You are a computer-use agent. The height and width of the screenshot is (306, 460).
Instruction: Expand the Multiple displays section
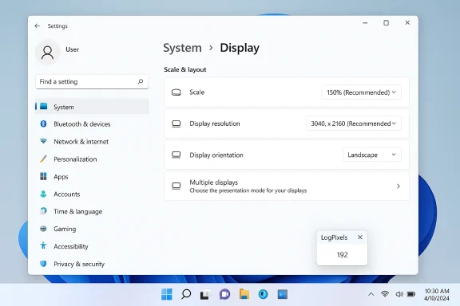(287, 186)
